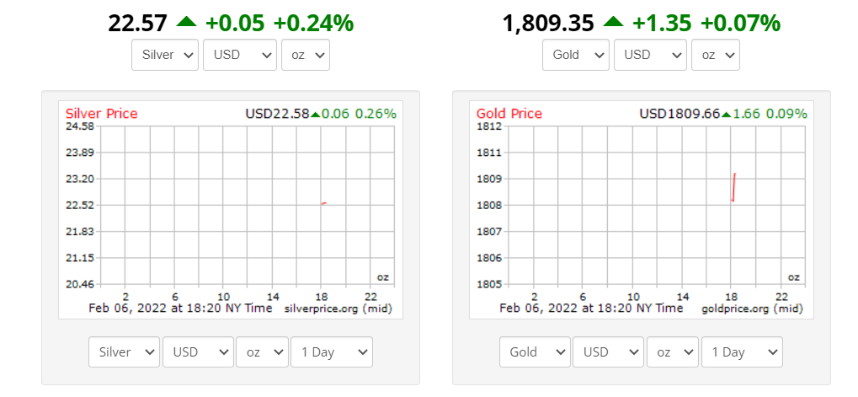Screen dimensions: 858x397
Task: Open the USD currency dropdown under the 1,809.35 price
Action: point(650,55)
